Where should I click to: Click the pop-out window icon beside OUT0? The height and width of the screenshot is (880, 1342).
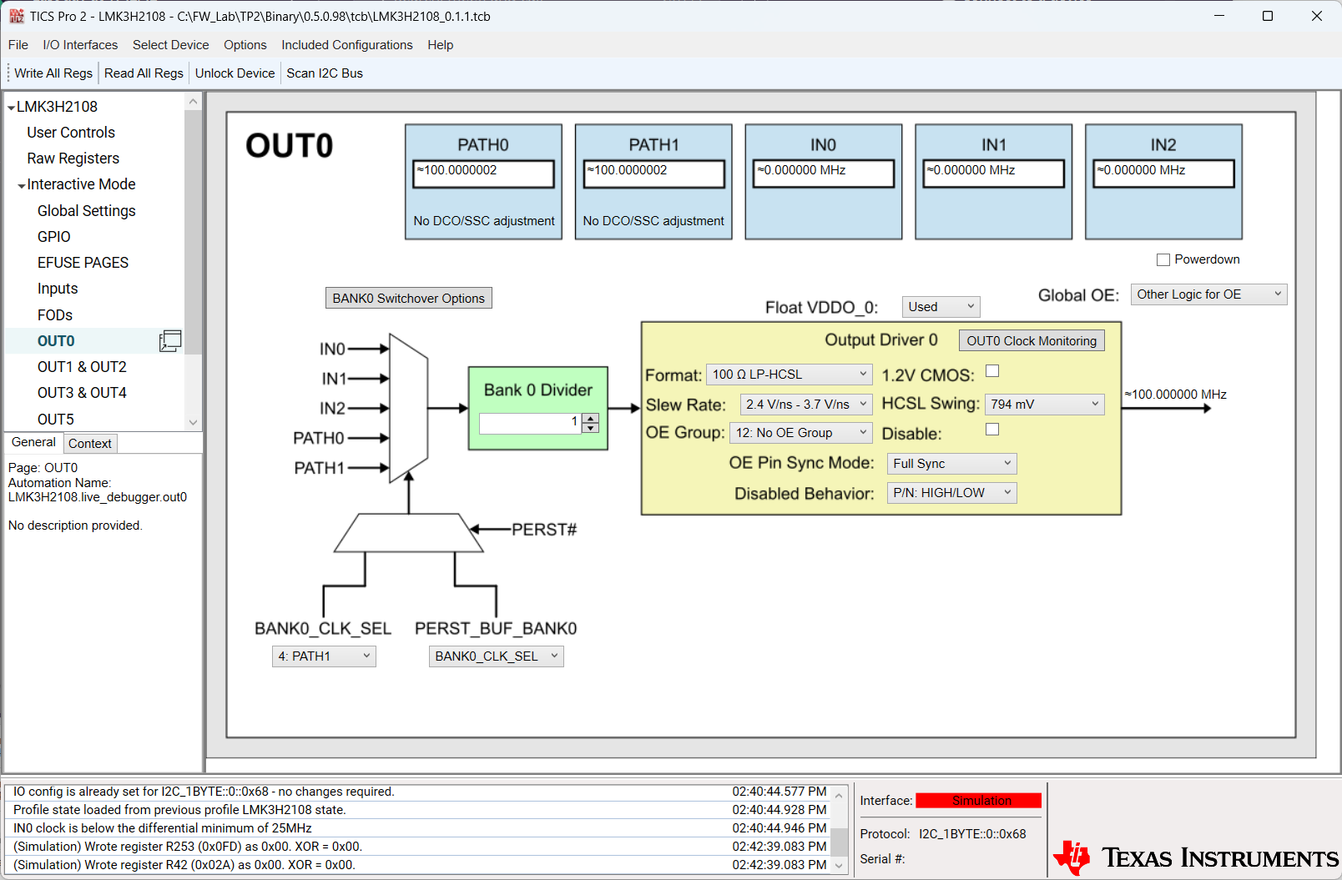click(170, 340)
